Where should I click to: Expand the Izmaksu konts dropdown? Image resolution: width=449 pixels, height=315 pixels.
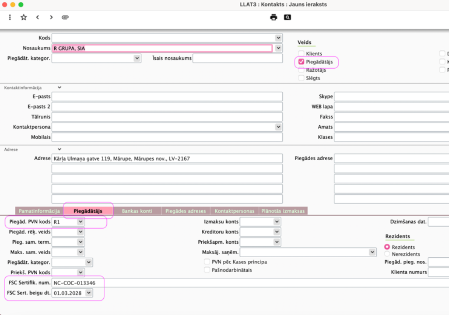click(x=277, y=222)
